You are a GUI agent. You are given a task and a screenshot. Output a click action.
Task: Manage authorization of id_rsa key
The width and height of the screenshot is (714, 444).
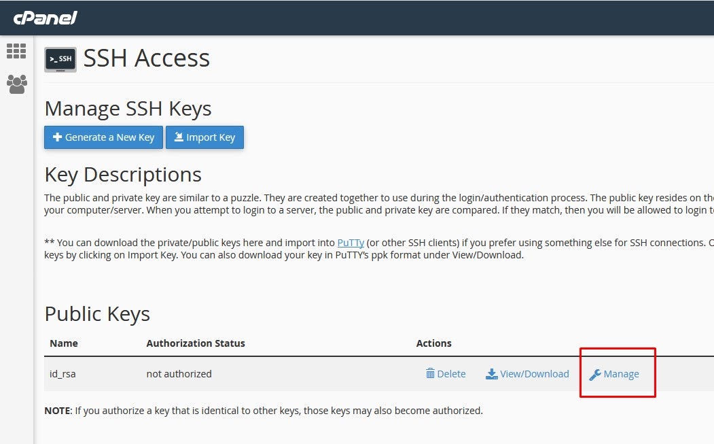pos(614,374)
